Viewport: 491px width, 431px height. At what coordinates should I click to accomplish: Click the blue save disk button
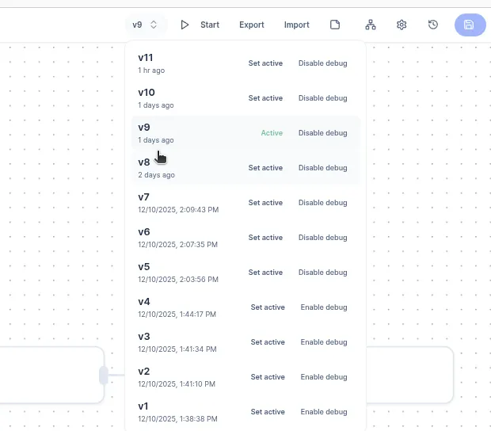coord(470,25)
